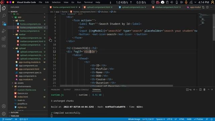Click the editor horizontal scrollbar
The height and width of the screenshot is (121, 215).
[117, 86]
